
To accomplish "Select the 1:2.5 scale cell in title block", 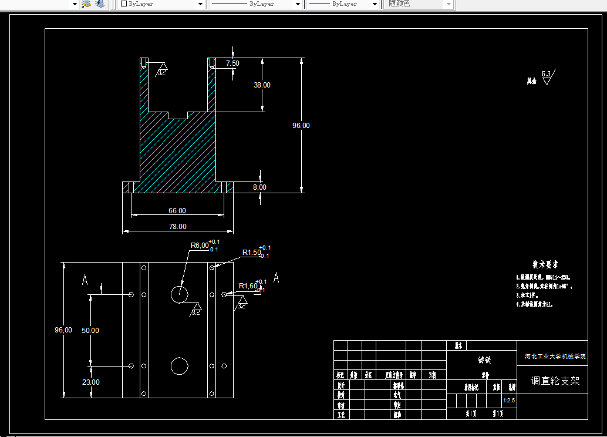I will pos(509,401).
